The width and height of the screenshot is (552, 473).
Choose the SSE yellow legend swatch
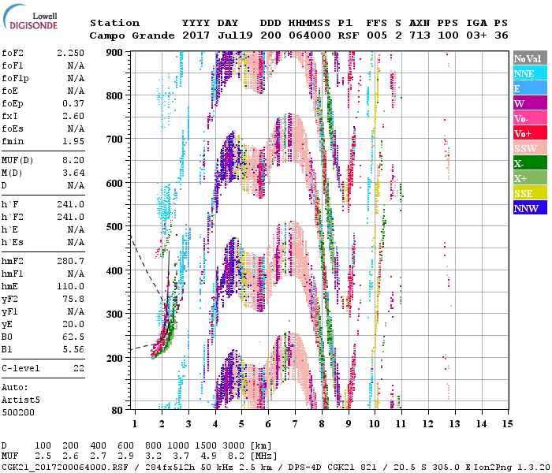point(529,193)
